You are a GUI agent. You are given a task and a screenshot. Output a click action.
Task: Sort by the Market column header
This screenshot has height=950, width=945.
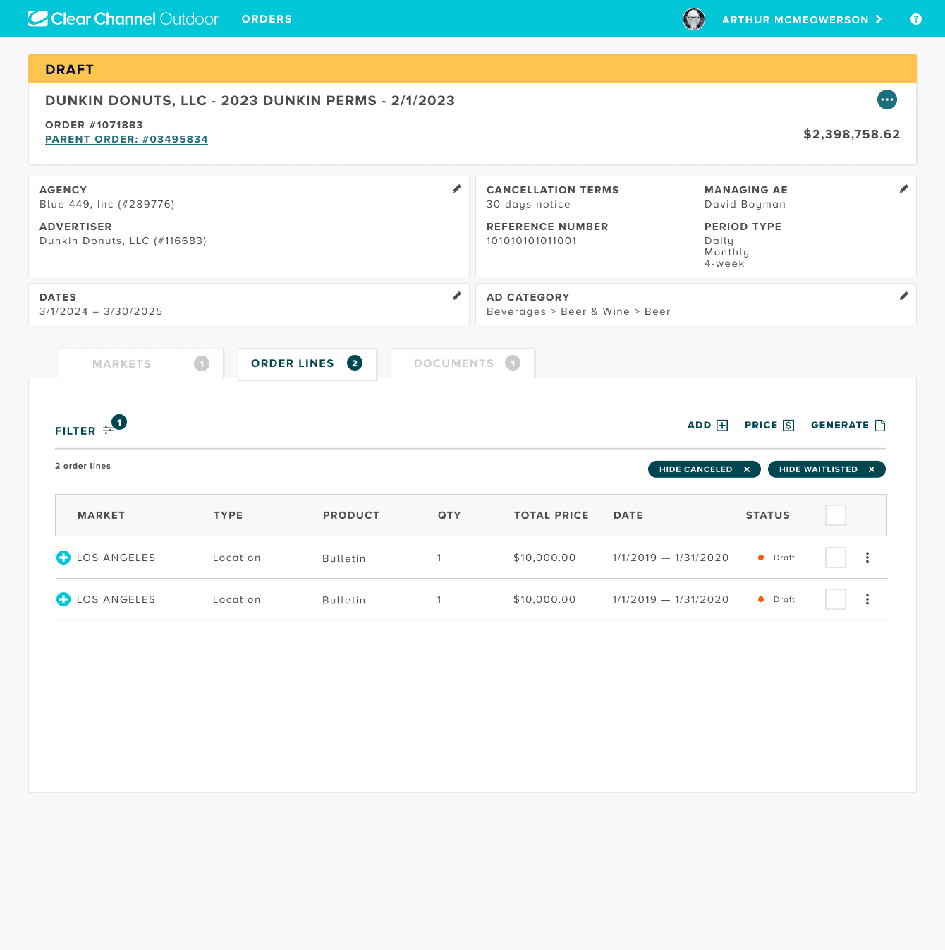(x=101, y=515)
